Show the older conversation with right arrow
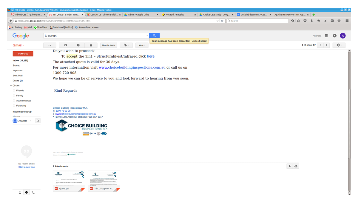The width and height of the screenshot is (358, 203). tap(327, 45)
